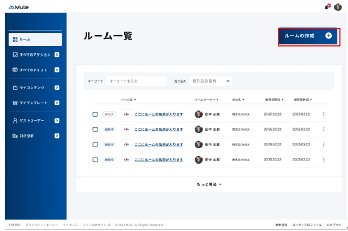Tick the checkbox of the fourth room row
348x231 pixels.
tap(95, 160)
